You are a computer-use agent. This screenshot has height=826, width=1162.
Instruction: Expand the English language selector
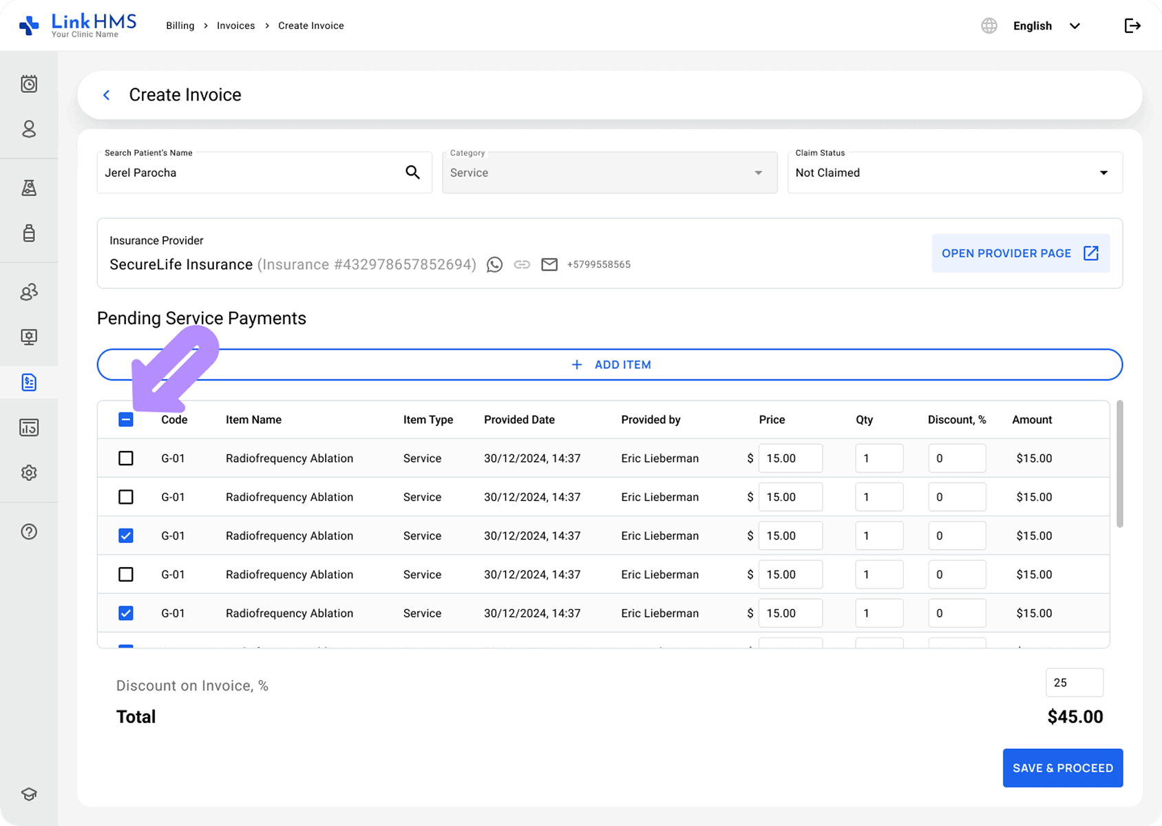coord(1046,25)
